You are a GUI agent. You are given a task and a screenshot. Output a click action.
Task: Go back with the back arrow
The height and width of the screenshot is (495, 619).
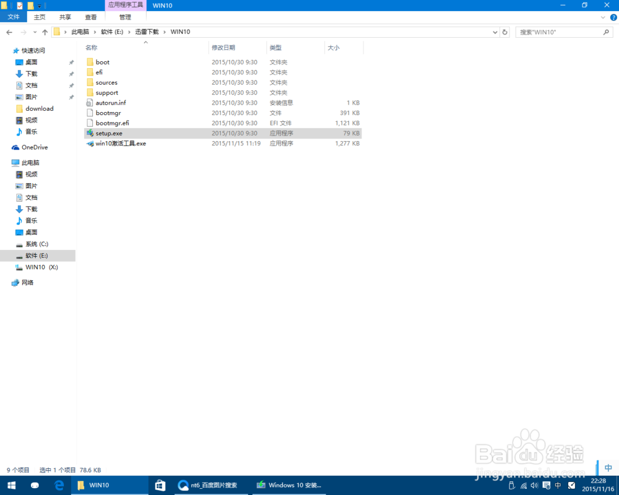[x=9, y=32]
